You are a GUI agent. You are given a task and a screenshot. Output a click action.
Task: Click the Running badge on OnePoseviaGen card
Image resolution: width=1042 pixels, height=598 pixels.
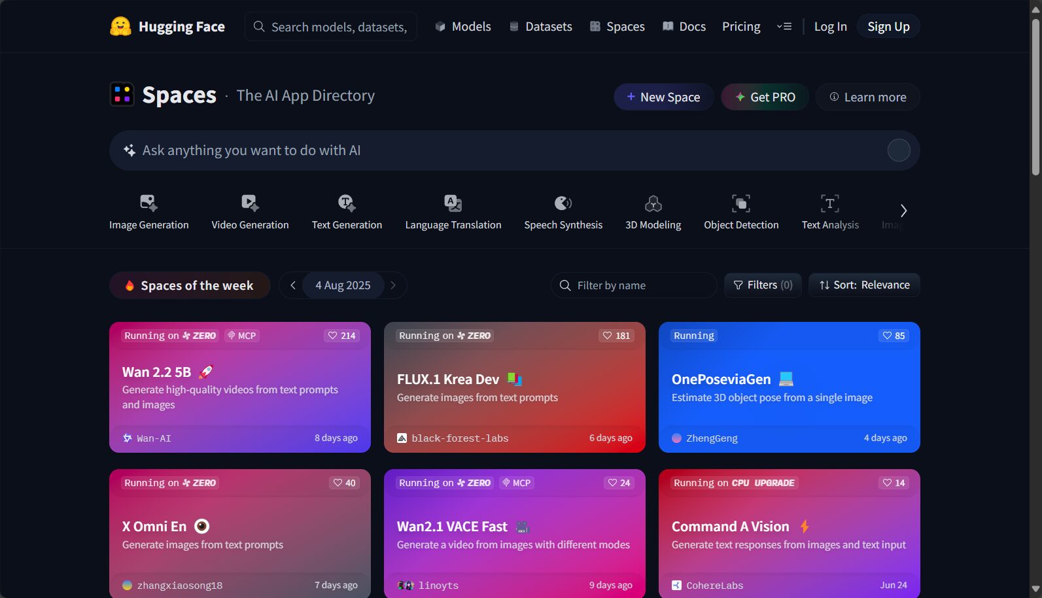[x=694, y=336]
